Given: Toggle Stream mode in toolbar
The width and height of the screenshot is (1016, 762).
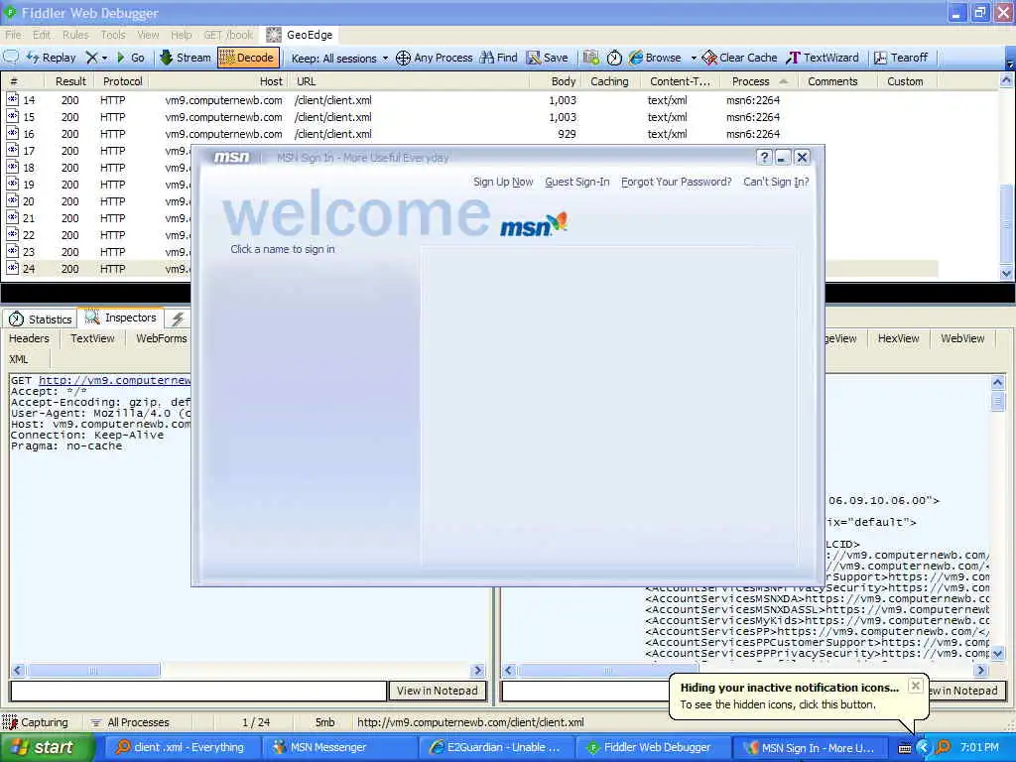Looking at the screenshot, I should tap(186, 58).
